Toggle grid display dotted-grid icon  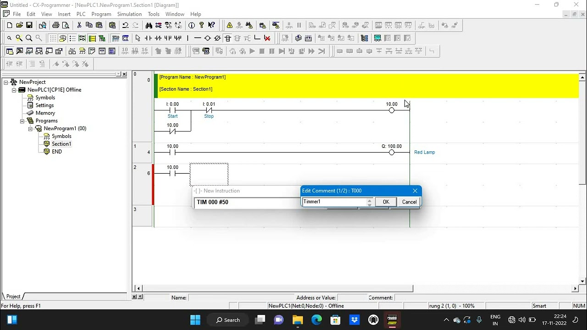(x=53, y=38)
